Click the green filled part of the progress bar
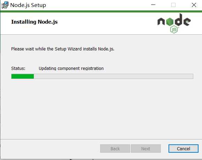The image size is (202, 160). [23, 76]
